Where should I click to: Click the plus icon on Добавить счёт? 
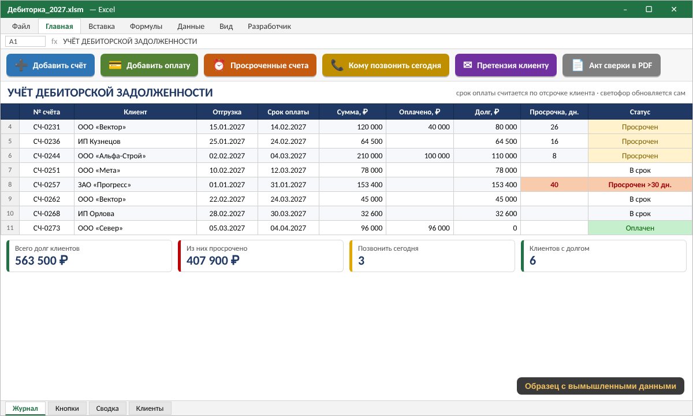tap(21, 65)
